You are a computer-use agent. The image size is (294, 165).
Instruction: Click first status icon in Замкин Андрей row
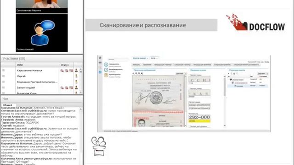[x=62, y=88]
